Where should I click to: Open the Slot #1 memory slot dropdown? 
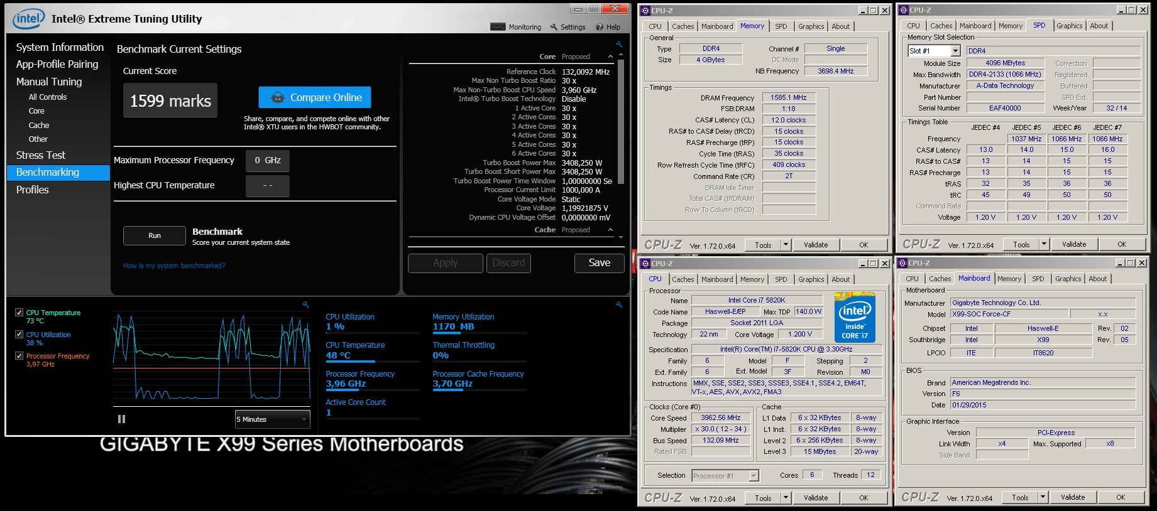tap(934, 51)
